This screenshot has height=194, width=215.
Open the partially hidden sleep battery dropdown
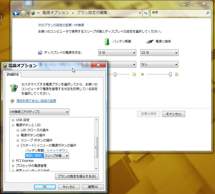pos(122,64)
